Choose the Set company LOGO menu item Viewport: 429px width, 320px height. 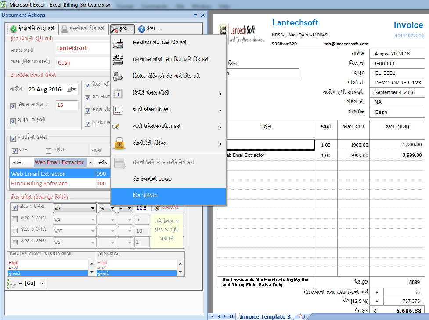point(168,179)
